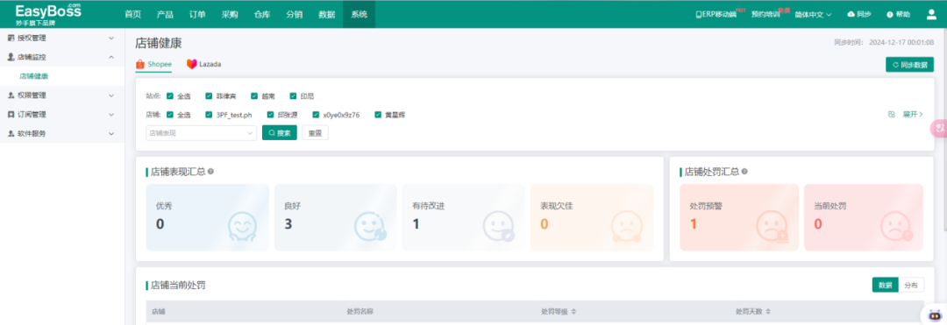947x325 pixels.
Task: Uncheck the 3PF_test.ph store checkbox
Action: click(209, 115)
